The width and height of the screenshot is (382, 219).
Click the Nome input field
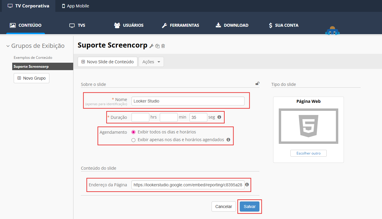coord(188,101)
